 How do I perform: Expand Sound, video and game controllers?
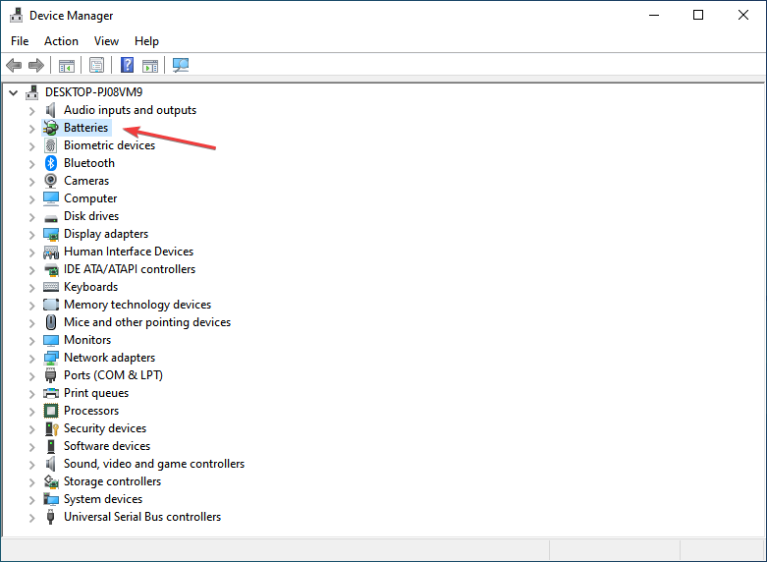[31, 464]
